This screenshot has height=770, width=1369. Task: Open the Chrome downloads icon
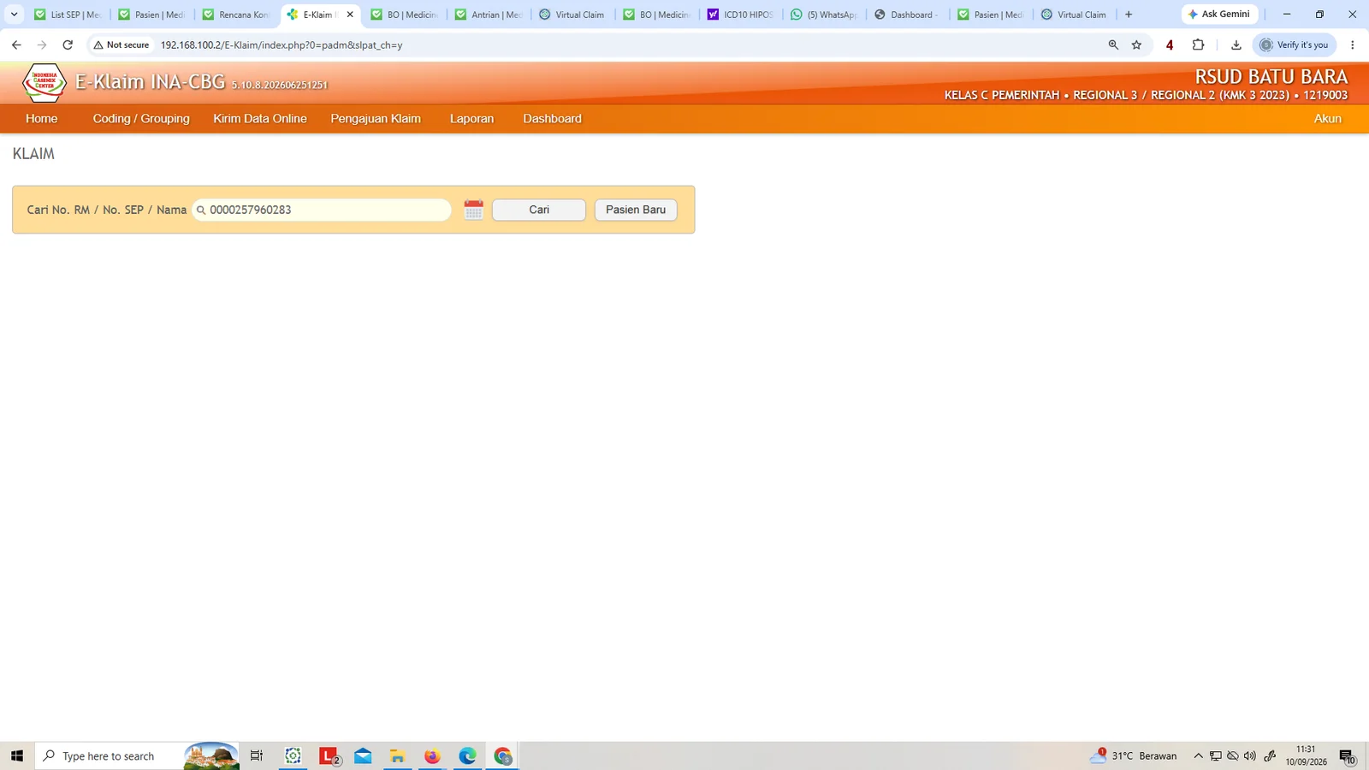coord(1236,45)
